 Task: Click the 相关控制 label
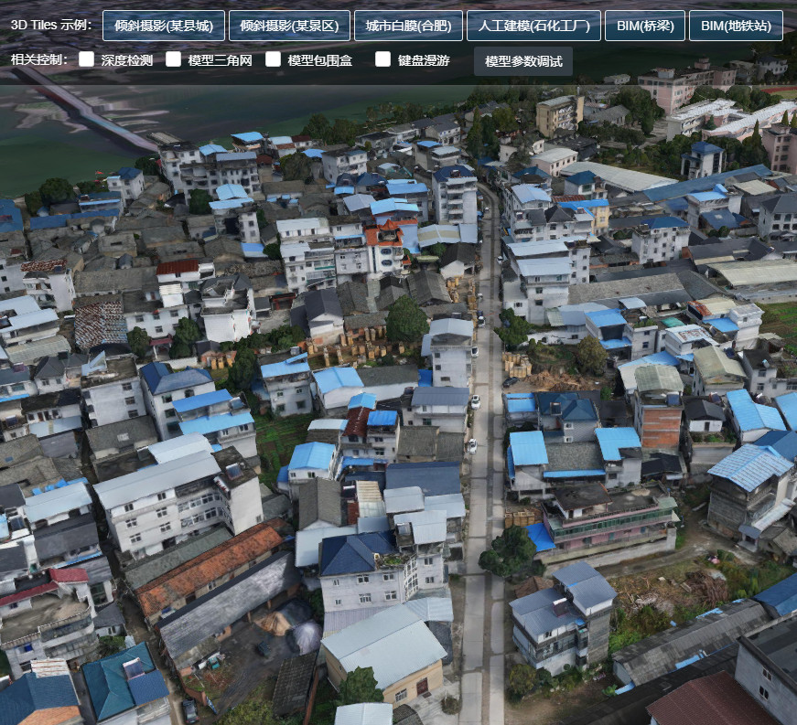38,60
